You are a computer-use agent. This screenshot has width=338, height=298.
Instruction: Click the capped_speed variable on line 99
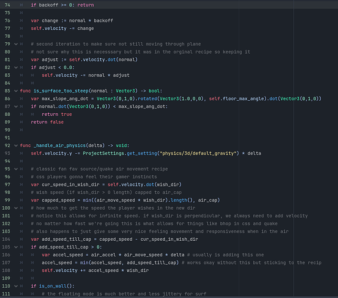tap(58, 200)
